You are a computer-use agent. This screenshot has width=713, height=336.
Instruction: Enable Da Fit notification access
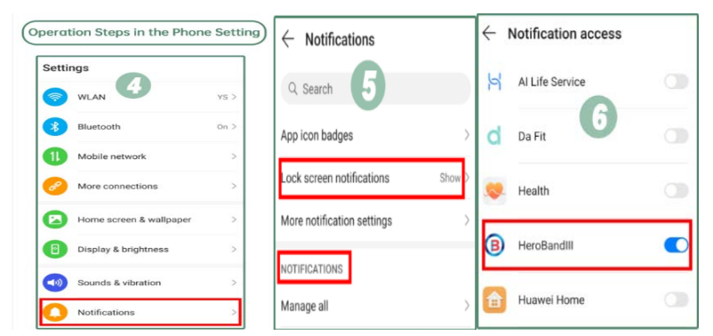677,136
